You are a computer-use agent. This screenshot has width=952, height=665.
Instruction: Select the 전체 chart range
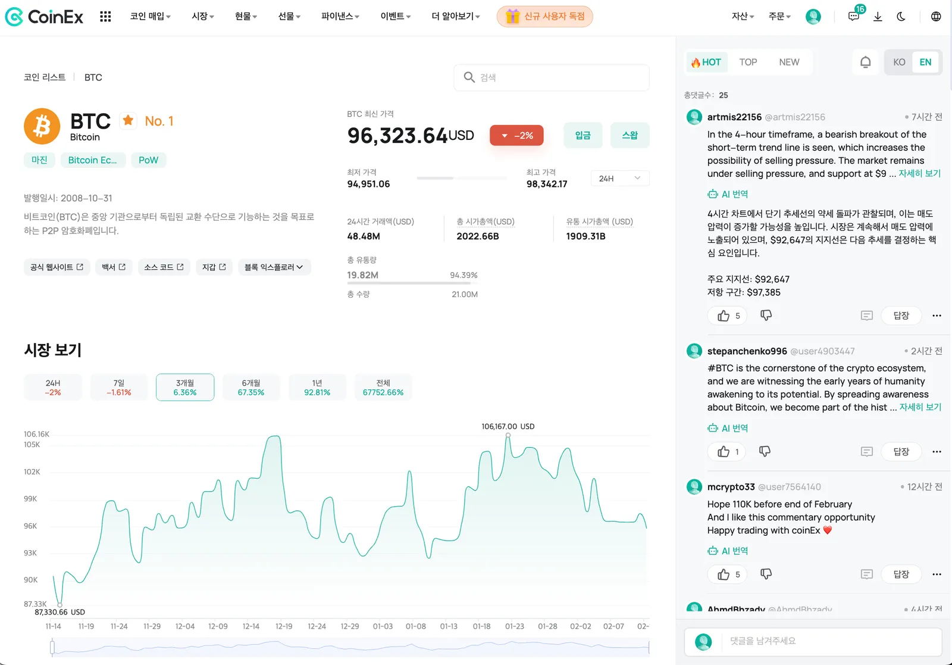(x=383, y=388)
